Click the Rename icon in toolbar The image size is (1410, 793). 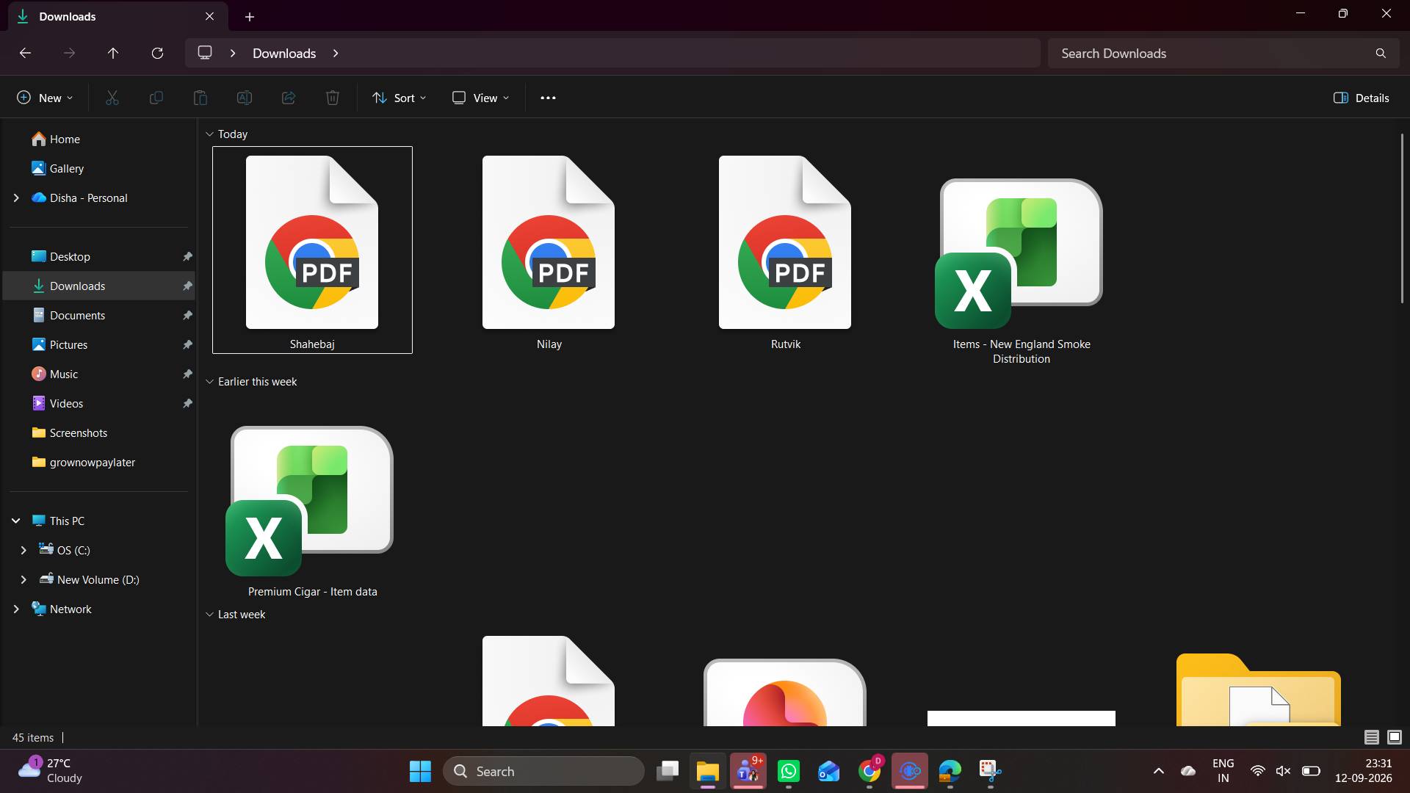click(x=245, y=98)
